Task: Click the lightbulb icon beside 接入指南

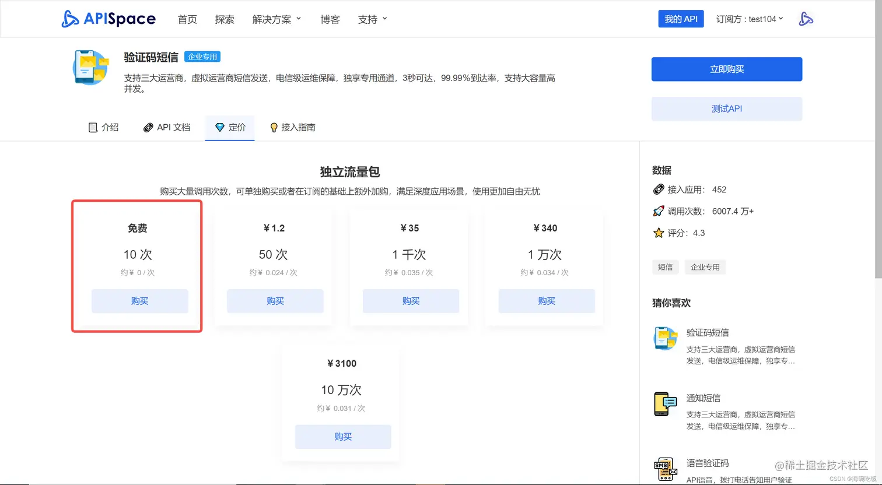Action: (274, 127)
